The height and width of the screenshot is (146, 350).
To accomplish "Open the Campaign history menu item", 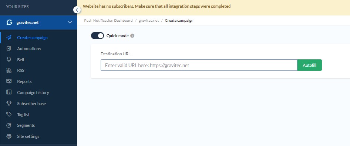I will pyautogui.click(x=33, y=93).
